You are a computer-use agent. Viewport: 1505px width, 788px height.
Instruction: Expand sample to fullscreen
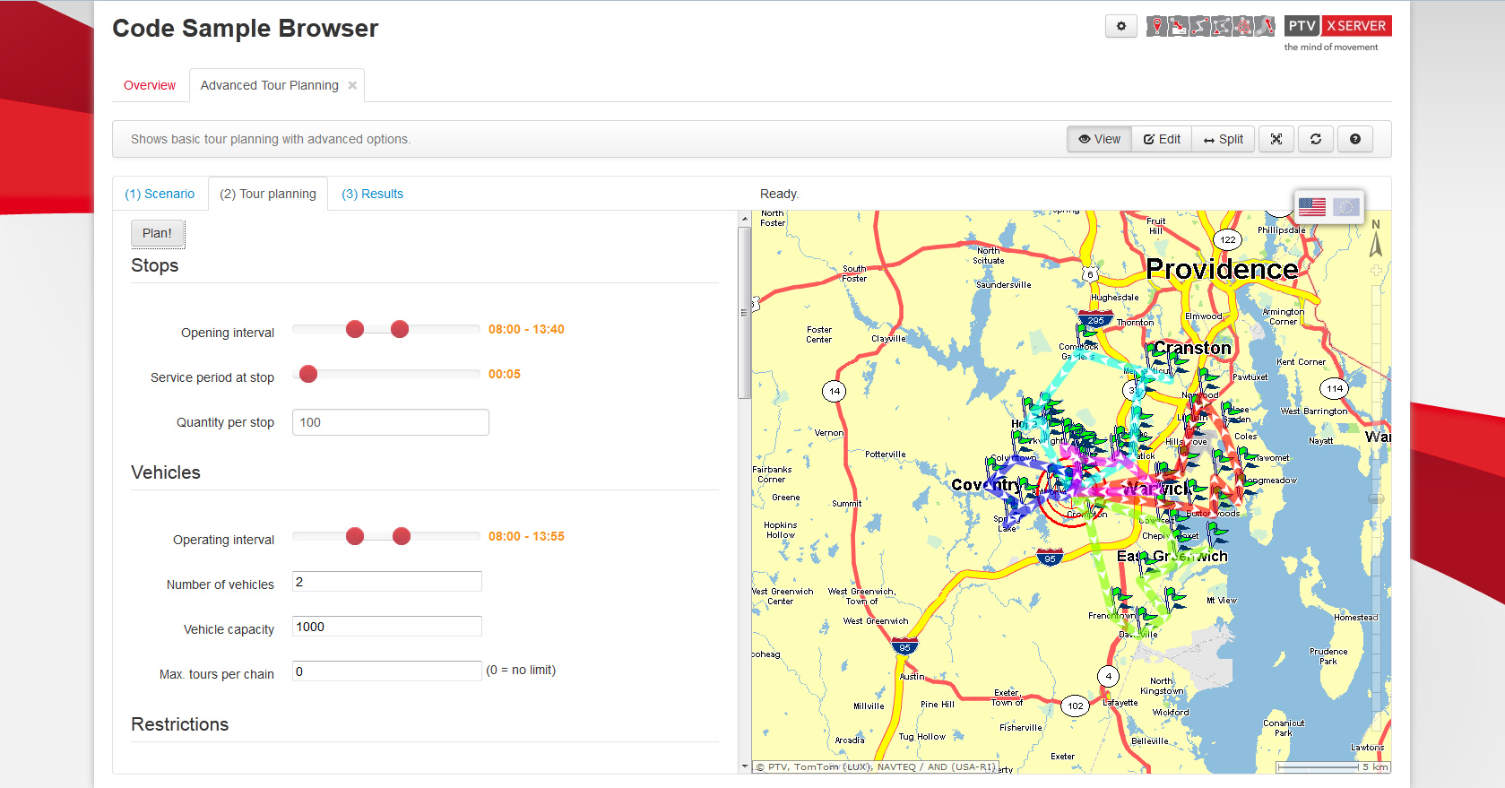point(1276,139)
